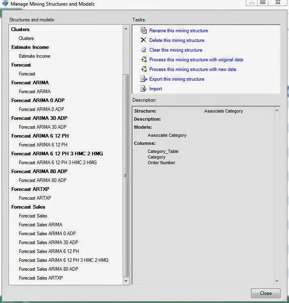Select the bold Forecast structure
Screen dimensions: 289x303
coord(21,65)
